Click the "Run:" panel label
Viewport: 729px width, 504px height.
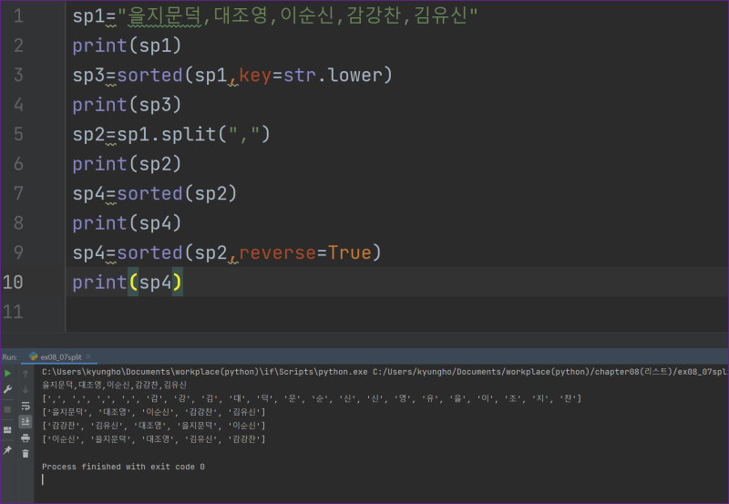9,357
